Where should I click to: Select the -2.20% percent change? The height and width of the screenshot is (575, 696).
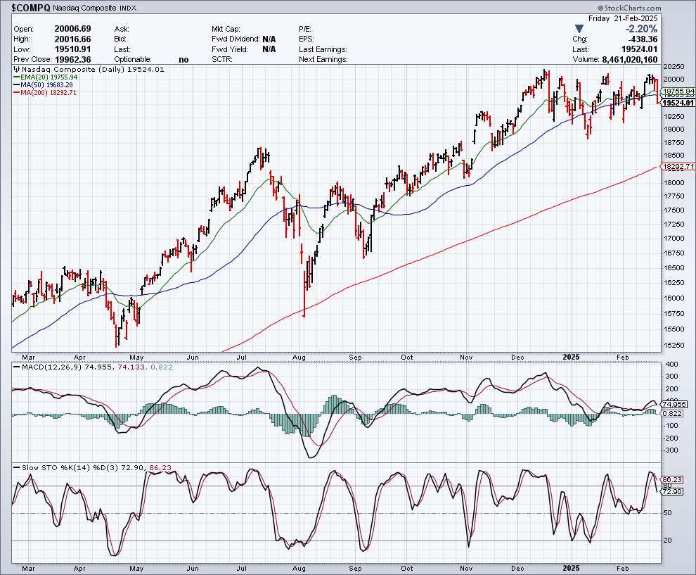641,29
